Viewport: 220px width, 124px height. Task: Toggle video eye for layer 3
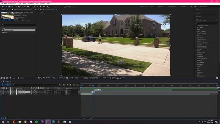[1, 94]
